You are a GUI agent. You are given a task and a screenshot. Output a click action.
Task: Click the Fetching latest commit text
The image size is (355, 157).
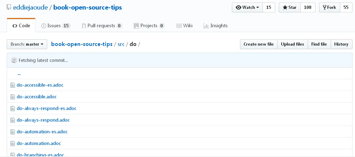pos(43,60)
